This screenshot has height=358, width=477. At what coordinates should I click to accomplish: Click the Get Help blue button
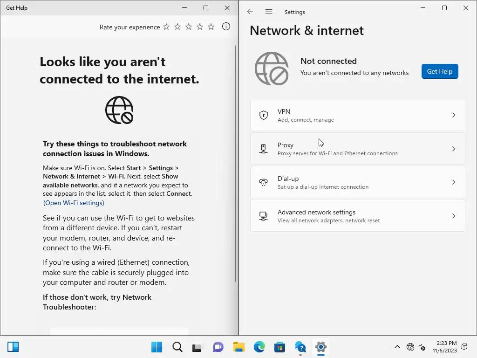pyautogui.click(x=440, y=71)
